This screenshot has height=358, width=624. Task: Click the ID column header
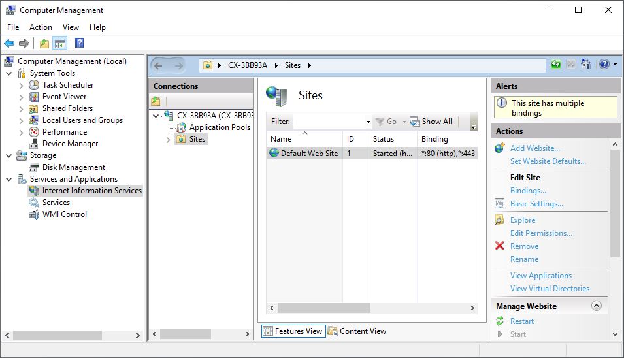click(355, 139)
